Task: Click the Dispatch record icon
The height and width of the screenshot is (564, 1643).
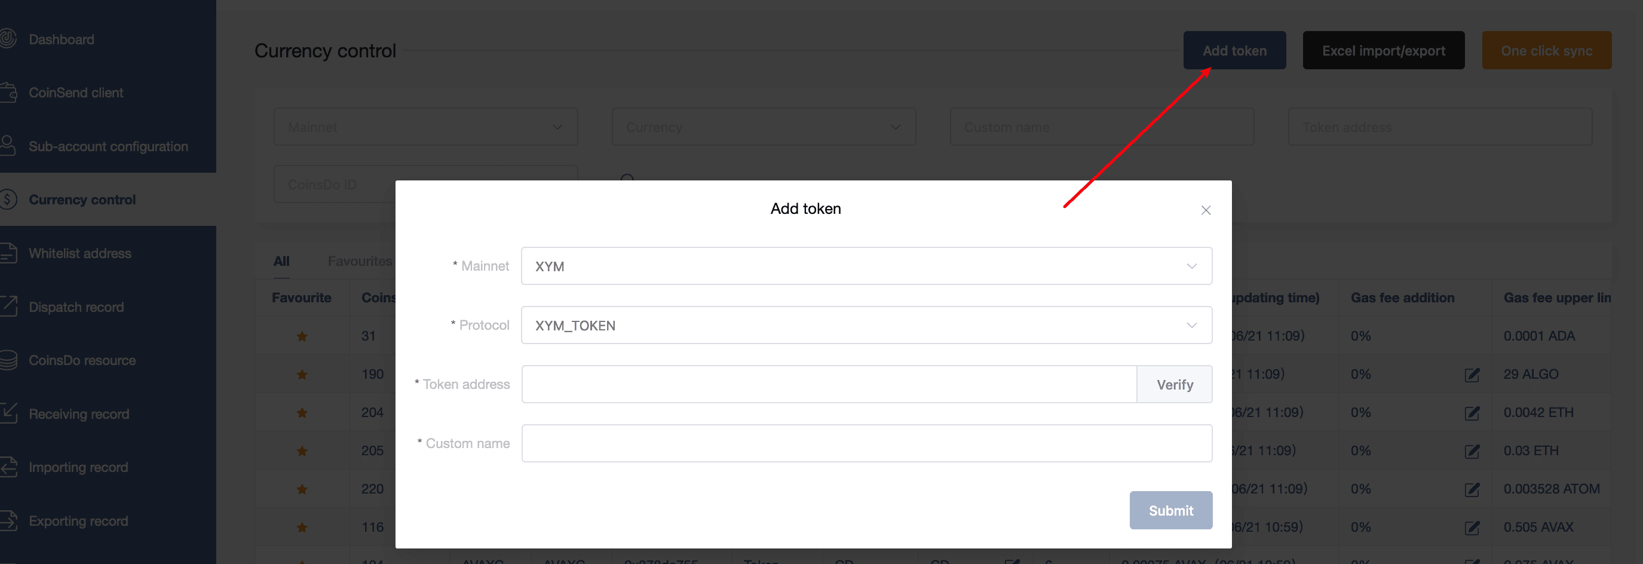Action: point(8,307)
